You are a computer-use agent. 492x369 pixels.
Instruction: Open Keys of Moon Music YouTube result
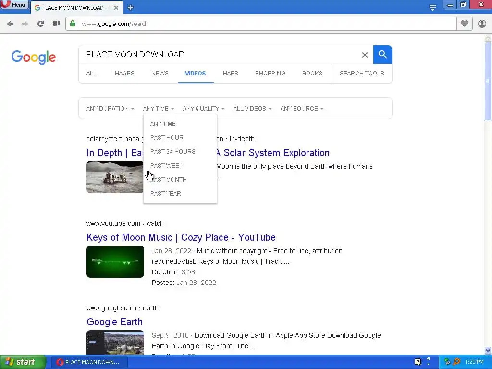(x=181, y=237)
